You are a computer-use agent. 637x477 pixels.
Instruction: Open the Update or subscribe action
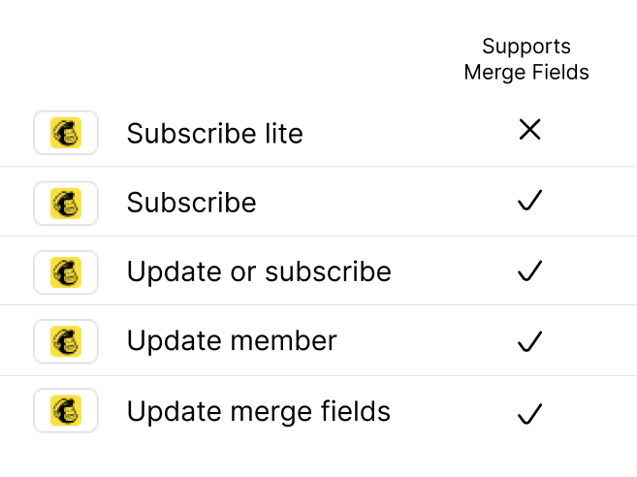click(259, 271)
